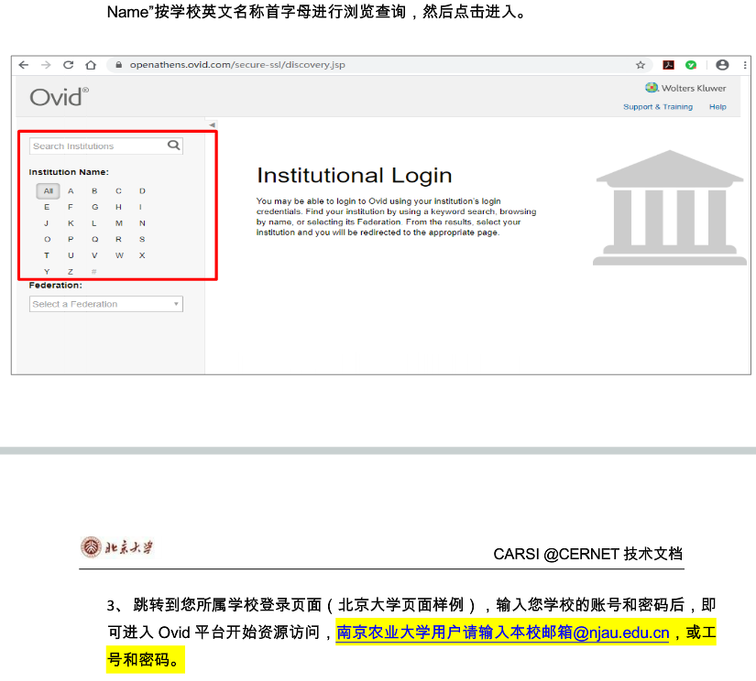This screenshot has height=681, width=756.
Task: Click the browser back arrow
Action: coord(24,65)
